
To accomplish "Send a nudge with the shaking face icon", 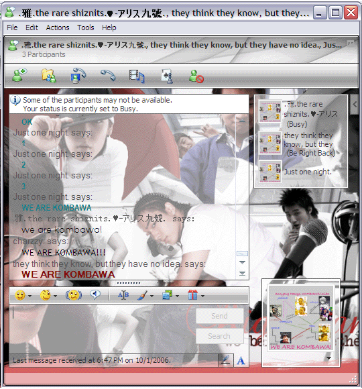I will coord(74,295).
